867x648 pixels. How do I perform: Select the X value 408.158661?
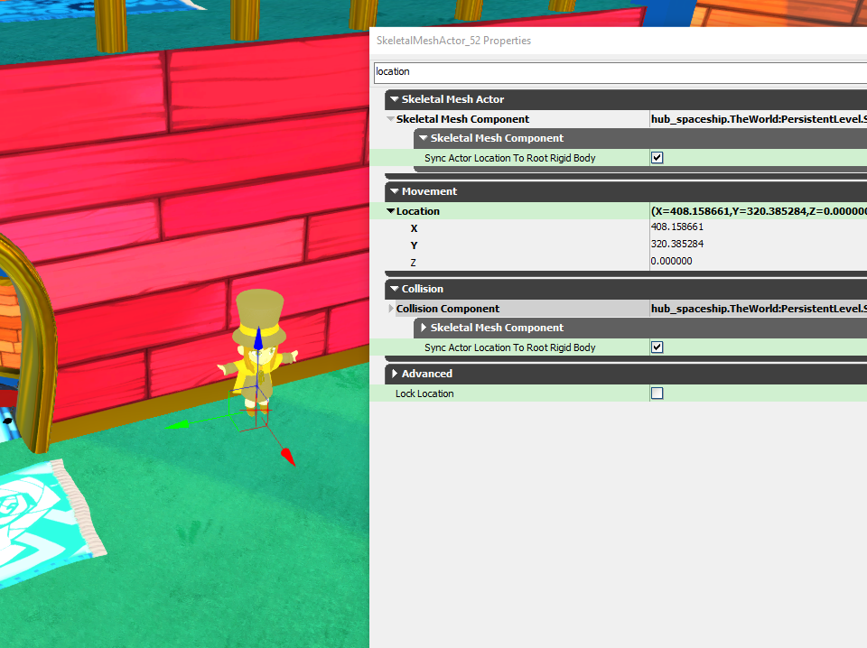click(677, 227)
